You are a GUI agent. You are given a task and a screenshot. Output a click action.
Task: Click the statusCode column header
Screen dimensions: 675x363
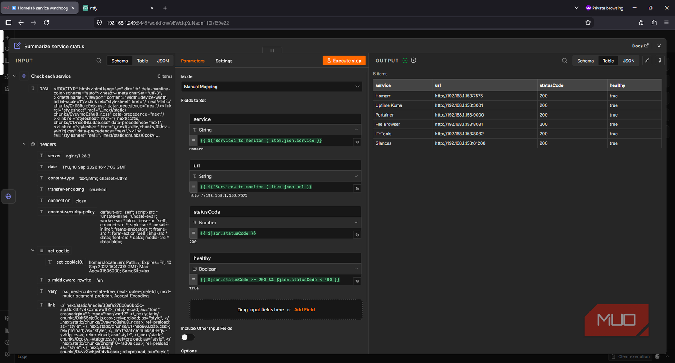click(x=572, y=85)
